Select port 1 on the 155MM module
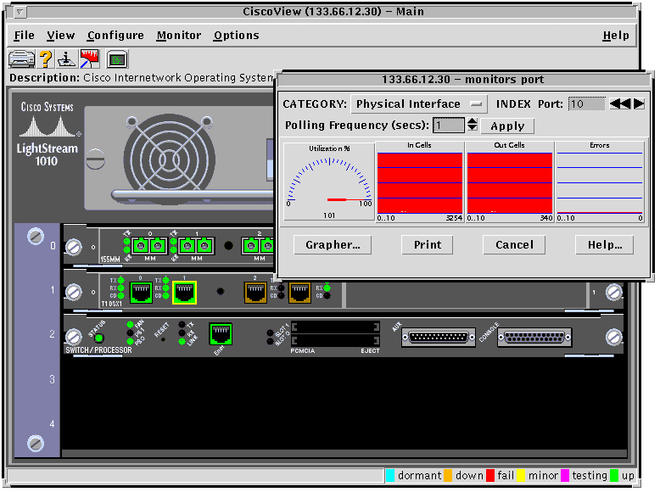The image size is (660, 492). 196,246
